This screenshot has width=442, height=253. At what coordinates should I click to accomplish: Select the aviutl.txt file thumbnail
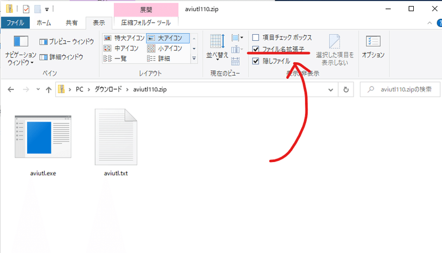tap(116, 137)
